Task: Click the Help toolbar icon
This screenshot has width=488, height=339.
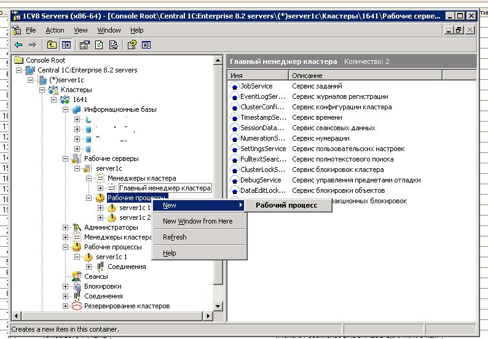Action: (x=132, y=45)
